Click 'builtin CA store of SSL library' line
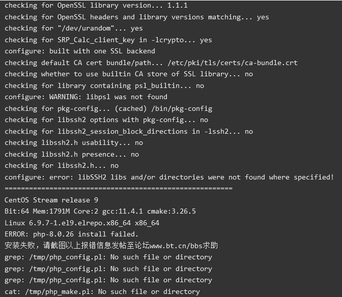The width and height of the screenshot is (342, 297). point(129,74)
